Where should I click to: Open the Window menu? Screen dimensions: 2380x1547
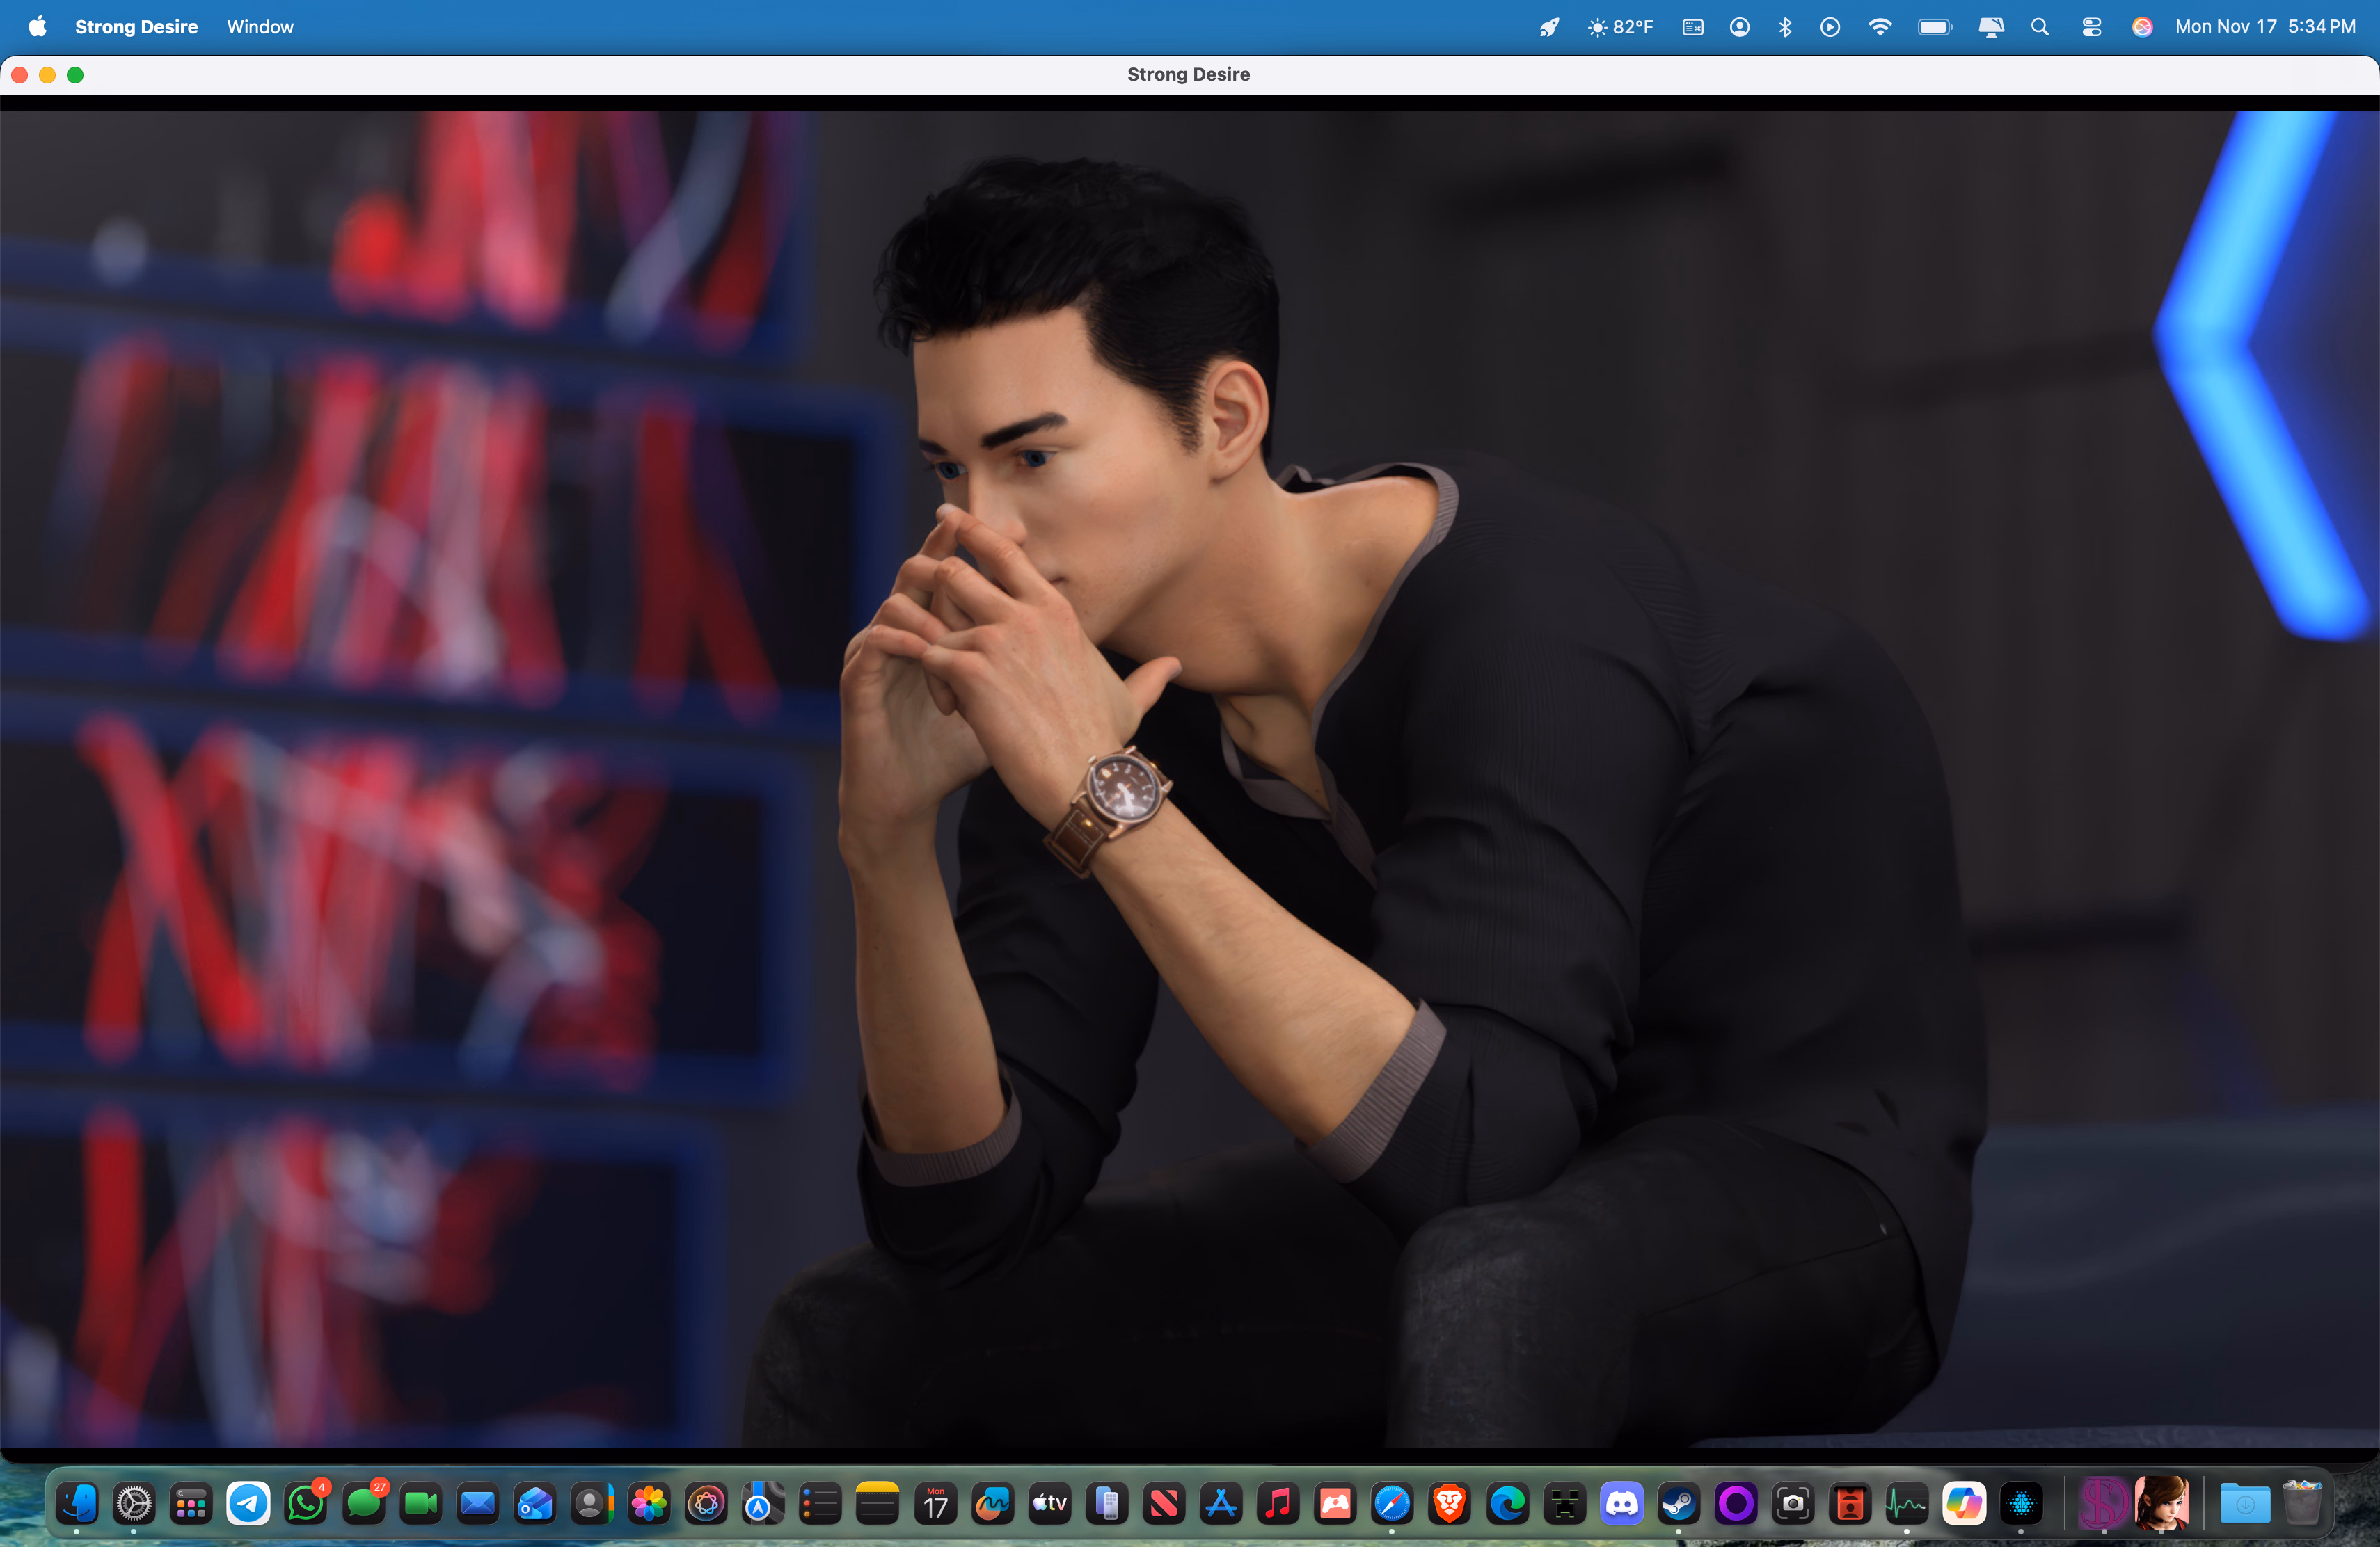pyautogui.click(x=260, y=27)
